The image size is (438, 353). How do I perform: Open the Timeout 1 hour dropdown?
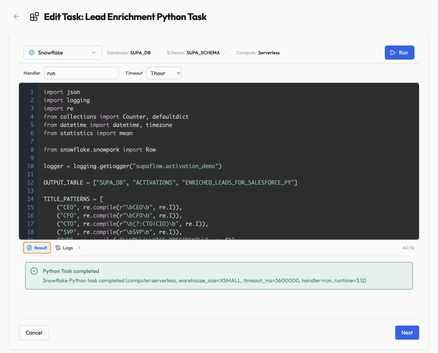[164, 73]
